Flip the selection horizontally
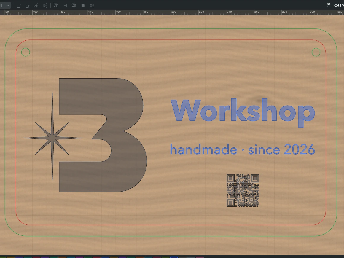The height and width of the screenshot is (258, 344). pos(36,5)
